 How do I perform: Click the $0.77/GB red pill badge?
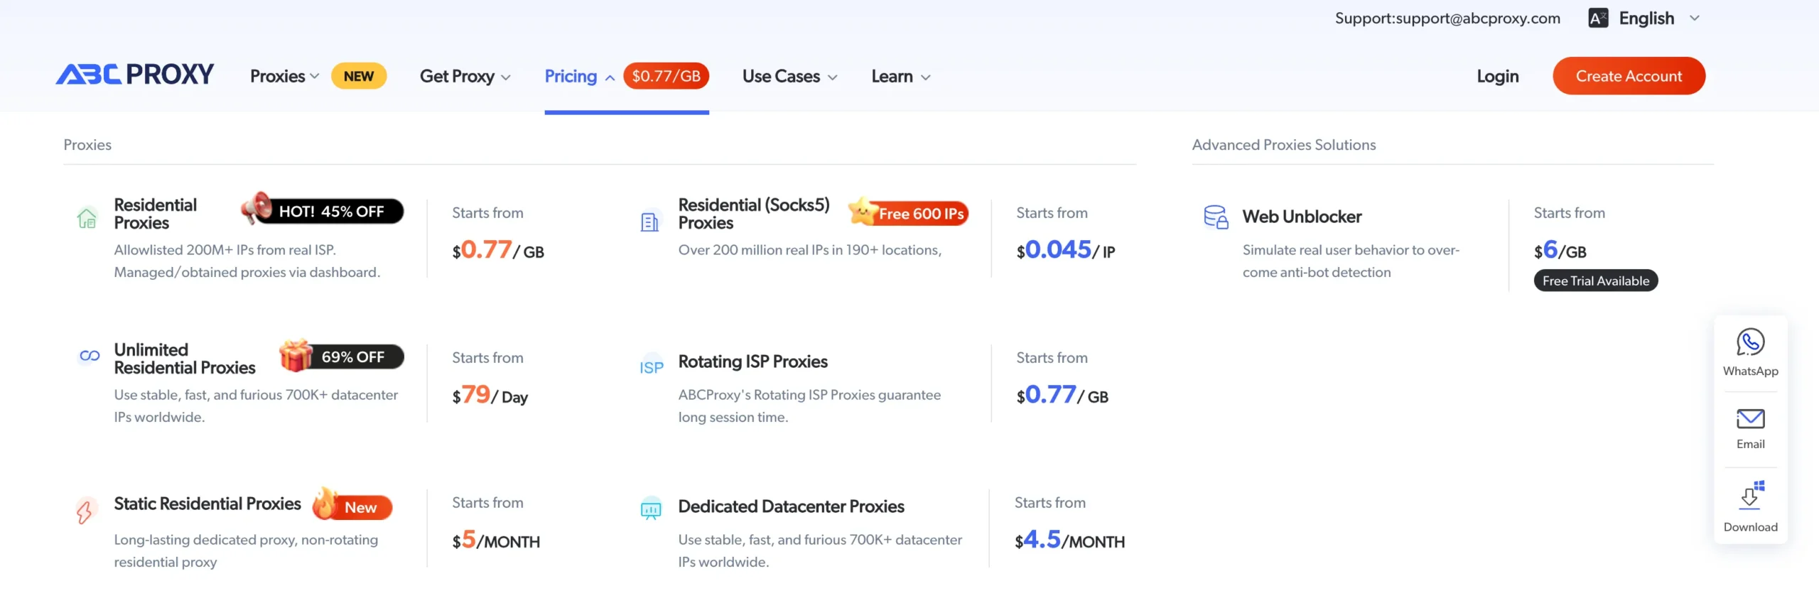pos(666,76)
